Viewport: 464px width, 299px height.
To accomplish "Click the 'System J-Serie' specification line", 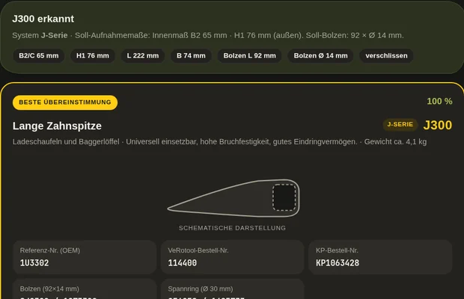I will (208, 35).
